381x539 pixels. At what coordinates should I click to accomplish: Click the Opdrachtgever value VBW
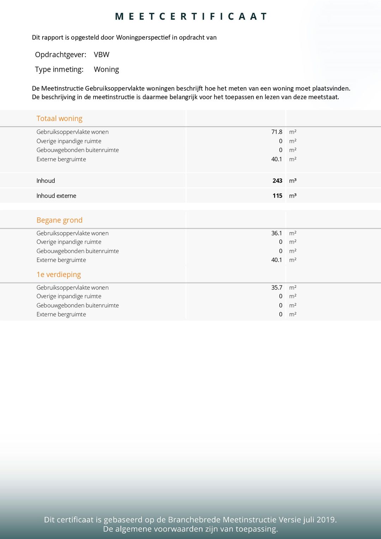pos(102,55)
